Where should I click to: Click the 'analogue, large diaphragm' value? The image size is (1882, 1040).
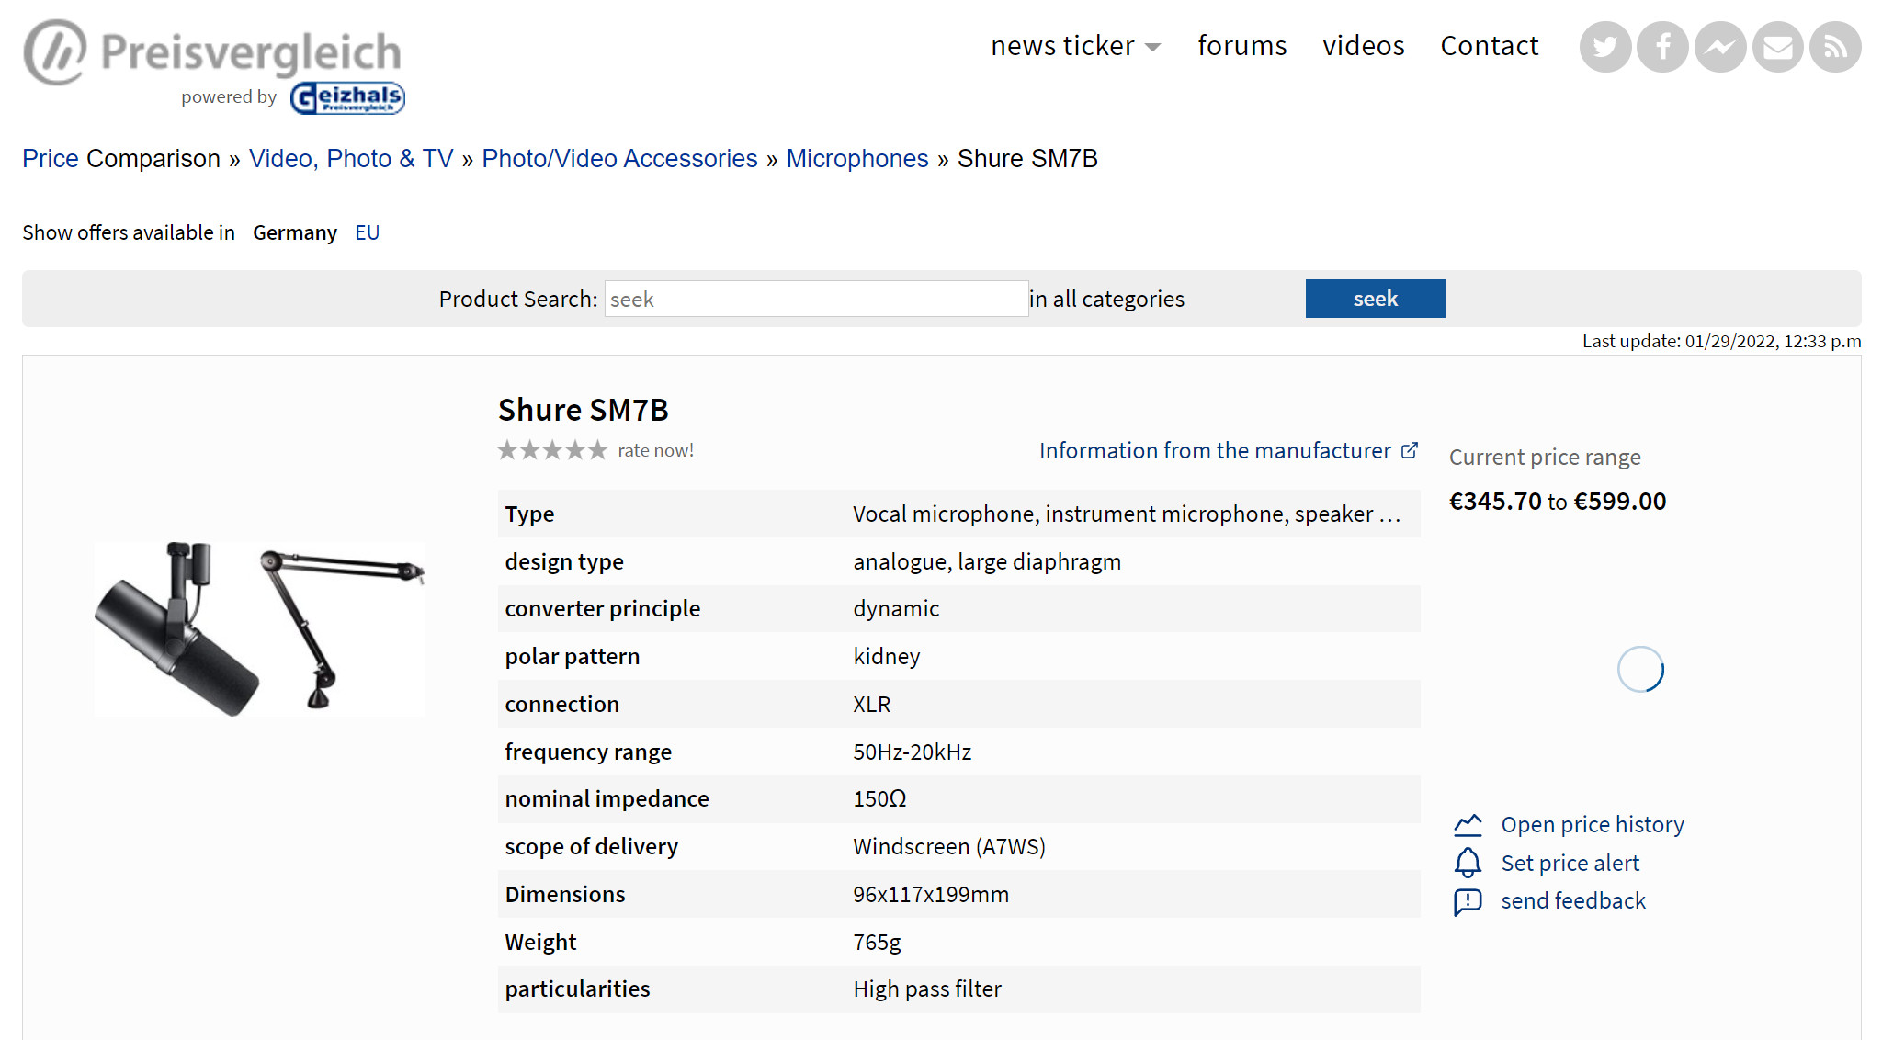click(987, 562)
